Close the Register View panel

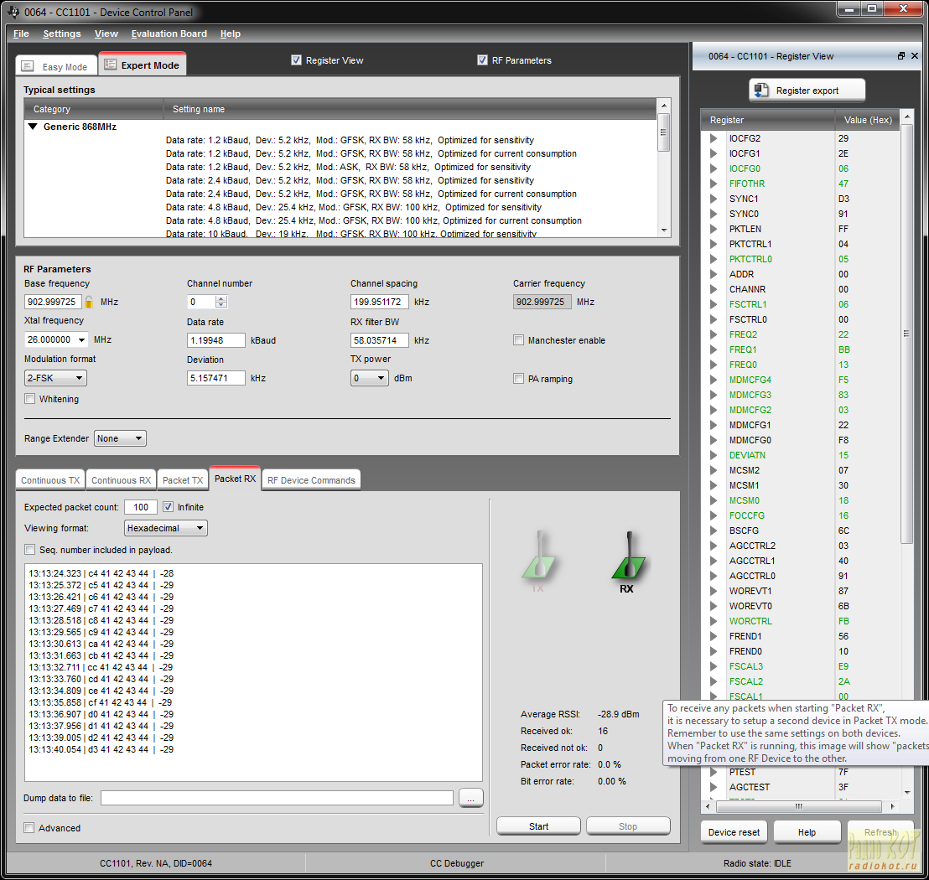tap(915, 55)
